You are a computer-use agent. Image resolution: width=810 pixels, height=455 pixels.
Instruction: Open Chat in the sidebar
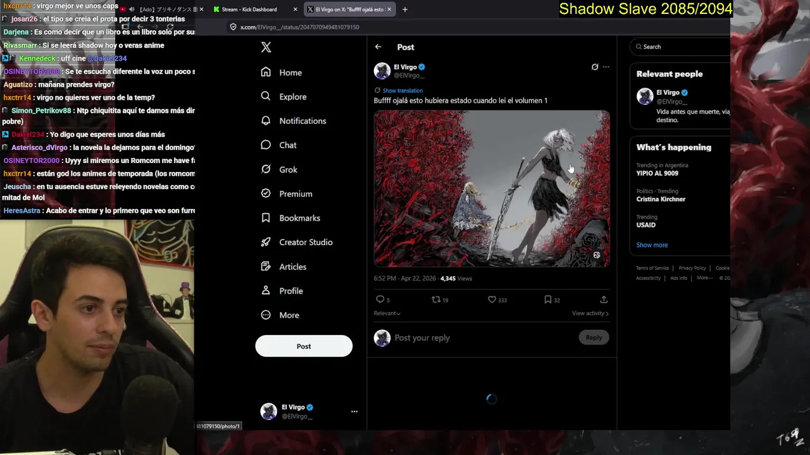[x=278, y=145]
